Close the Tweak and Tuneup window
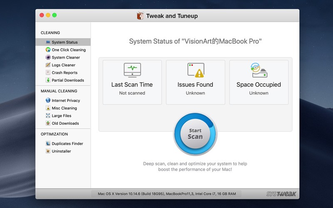 (42, 15)
